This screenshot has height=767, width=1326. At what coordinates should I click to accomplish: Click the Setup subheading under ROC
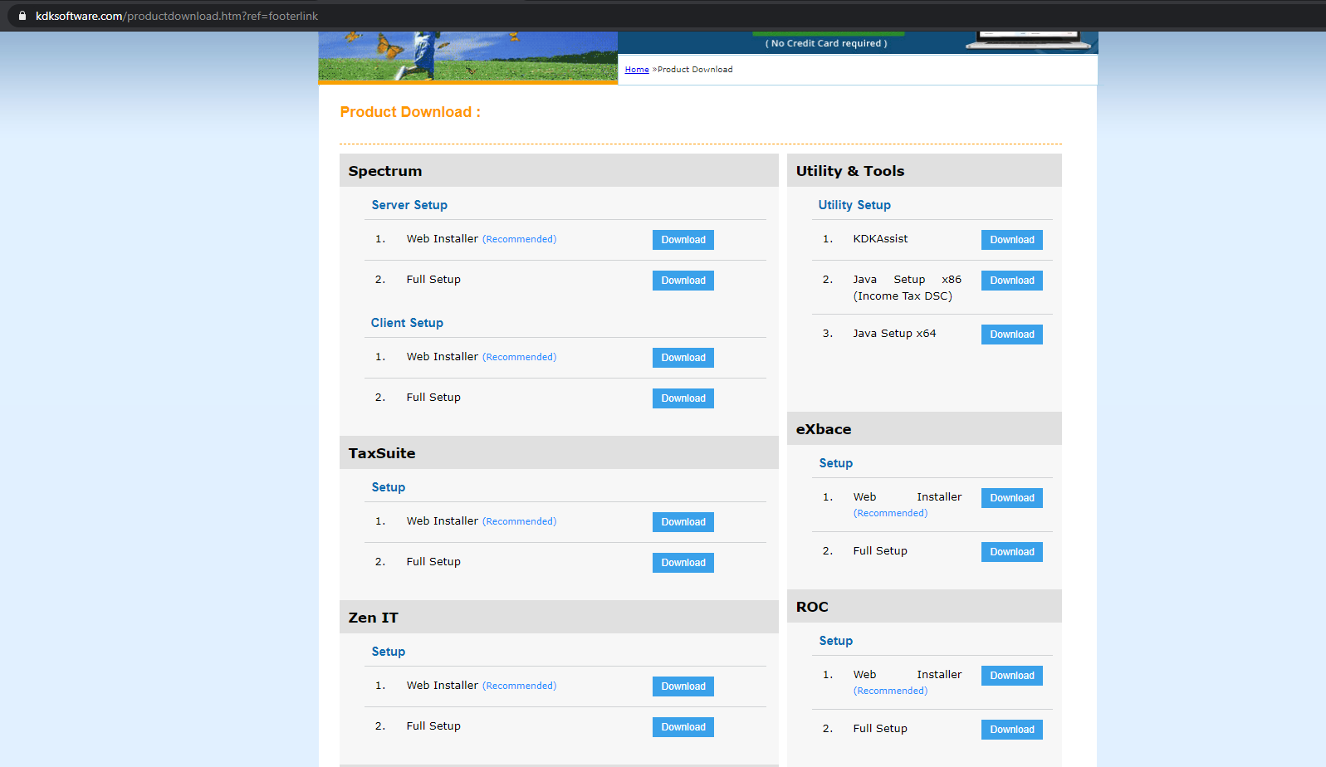(x=836, y=641)
